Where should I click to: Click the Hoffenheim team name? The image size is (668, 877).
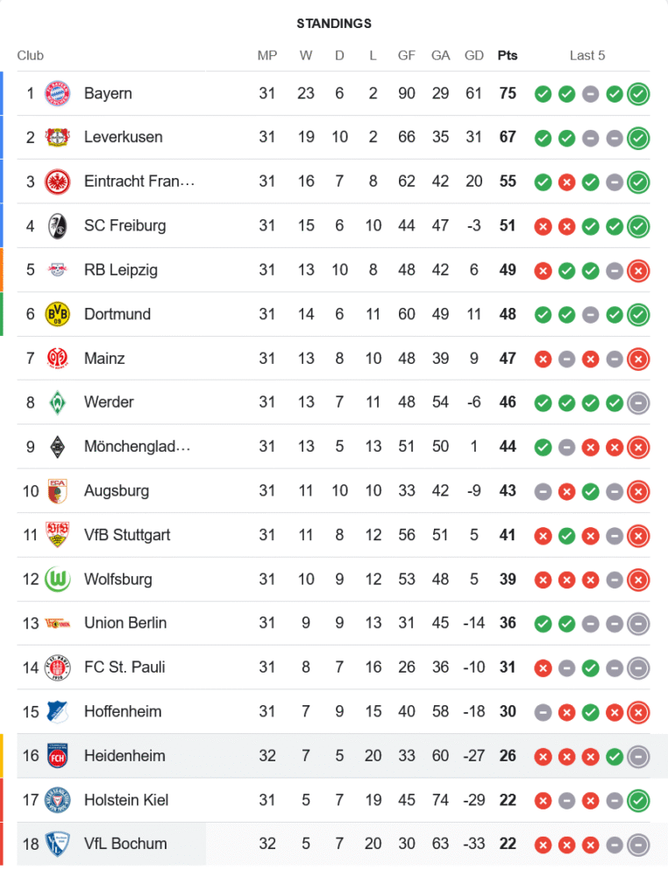[x=123, y=711]
